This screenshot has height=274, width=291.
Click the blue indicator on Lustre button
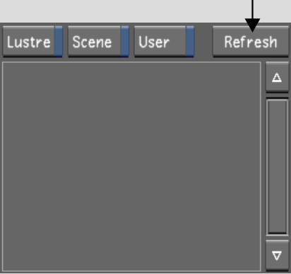(59, 42)
